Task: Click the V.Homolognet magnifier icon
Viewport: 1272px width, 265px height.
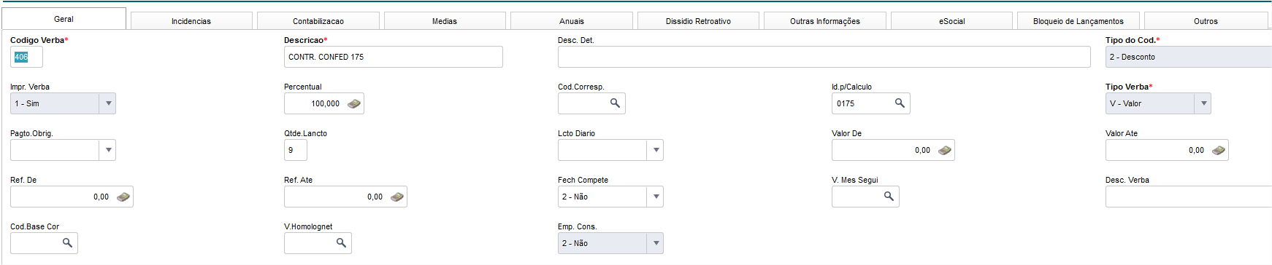Action: [341, 243]
